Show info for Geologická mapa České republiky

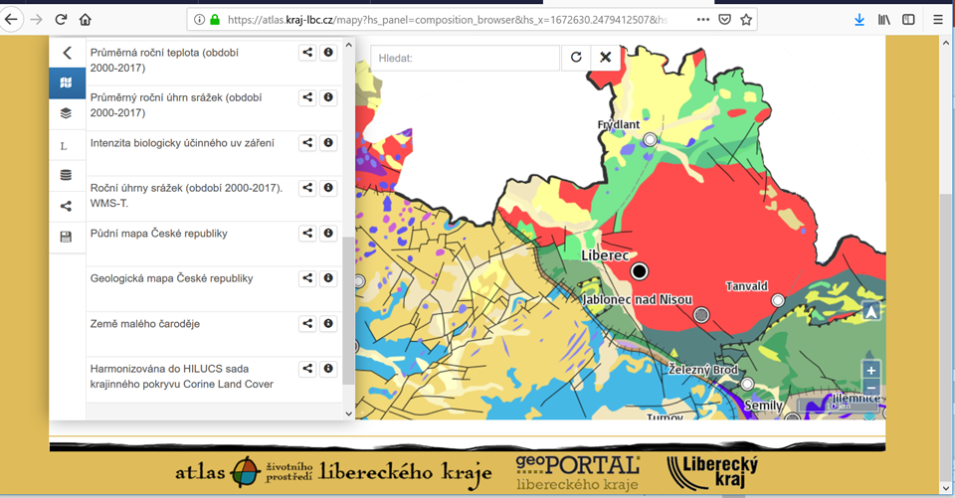pos(328,278)
